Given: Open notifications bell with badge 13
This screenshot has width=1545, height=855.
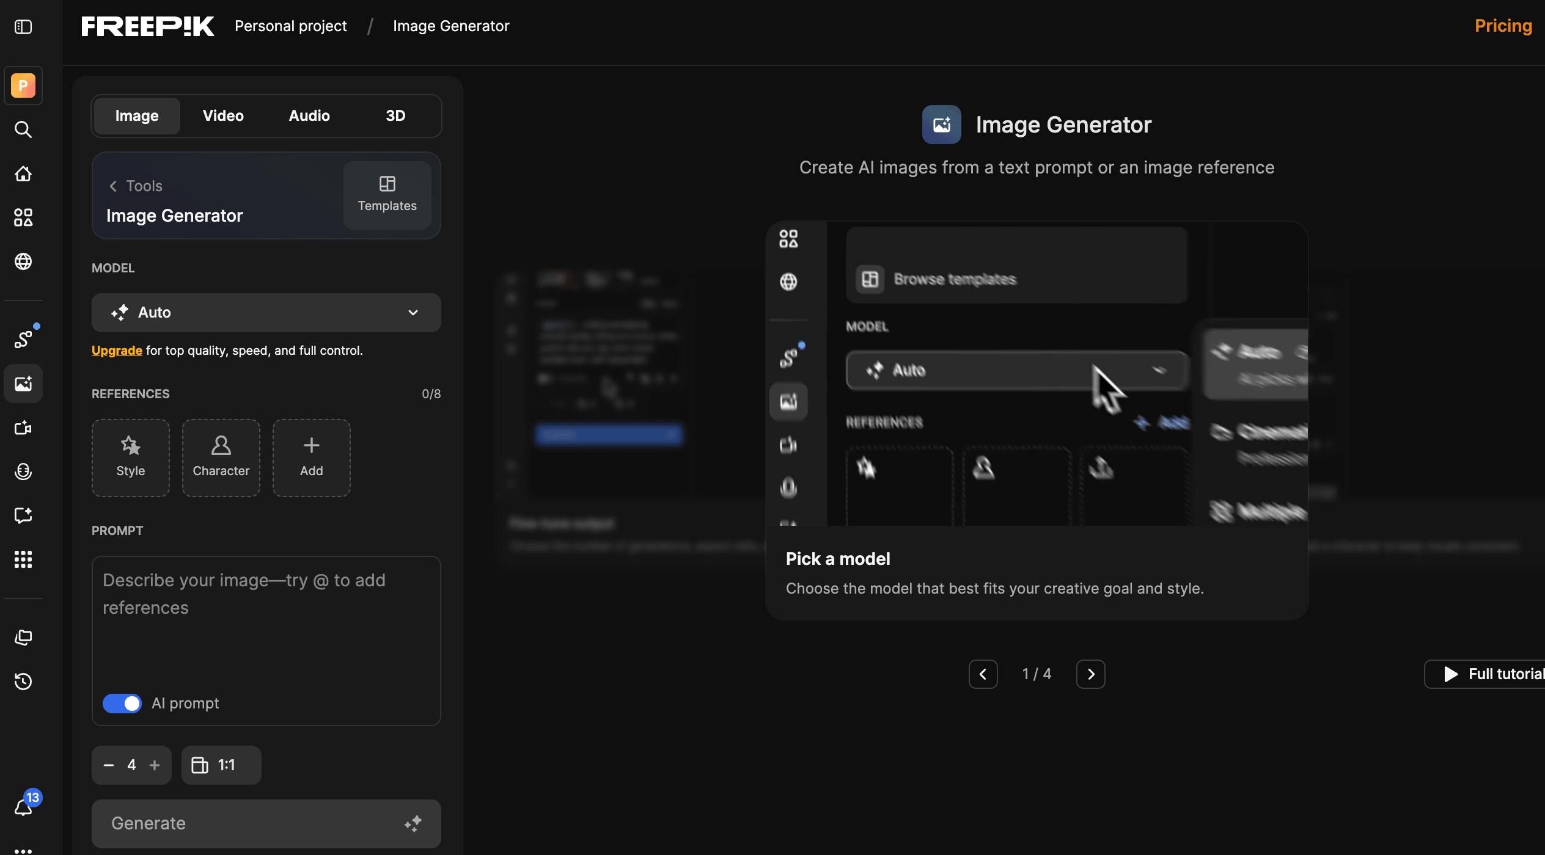Looking at the screenshot, I should click(24, 806).
